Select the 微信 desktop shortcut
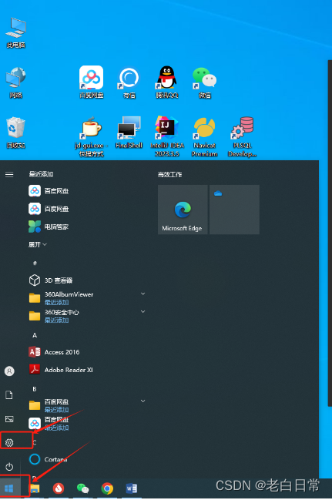This screenshot has height=500, width=332. (x=204, y=82)
